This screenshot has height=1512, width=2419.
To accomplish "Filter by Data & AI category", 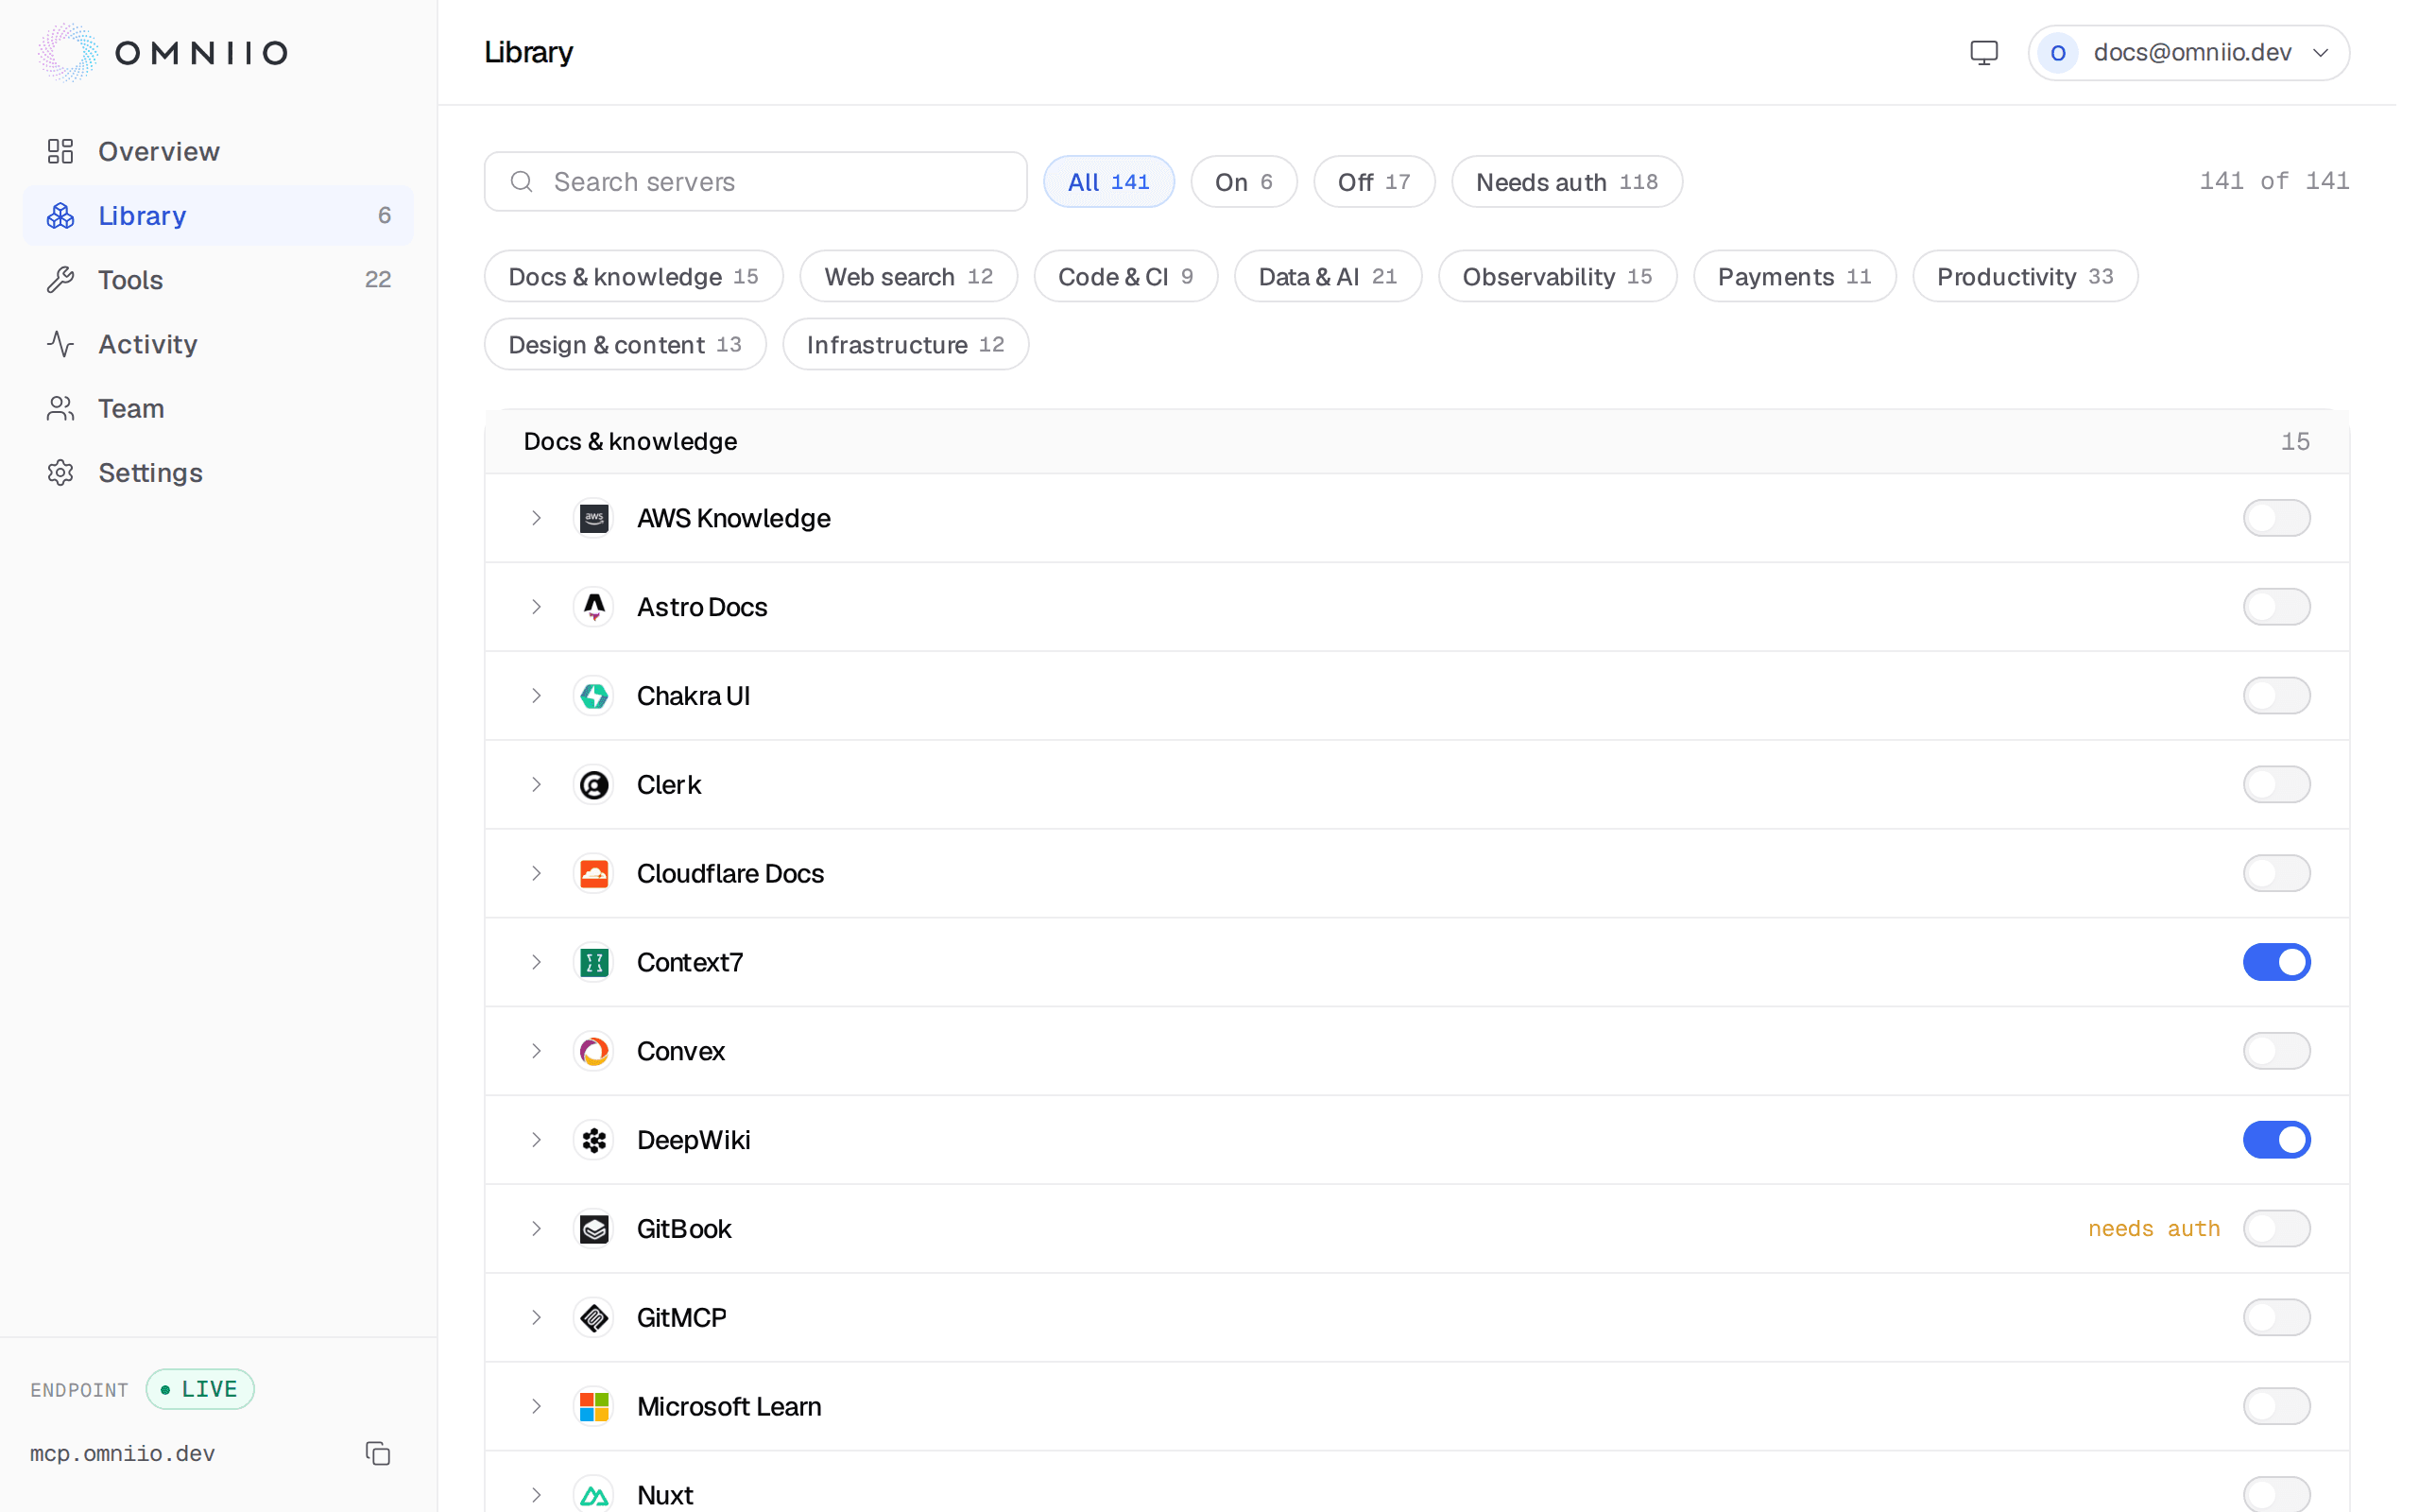I will (x=1328, y=276).
